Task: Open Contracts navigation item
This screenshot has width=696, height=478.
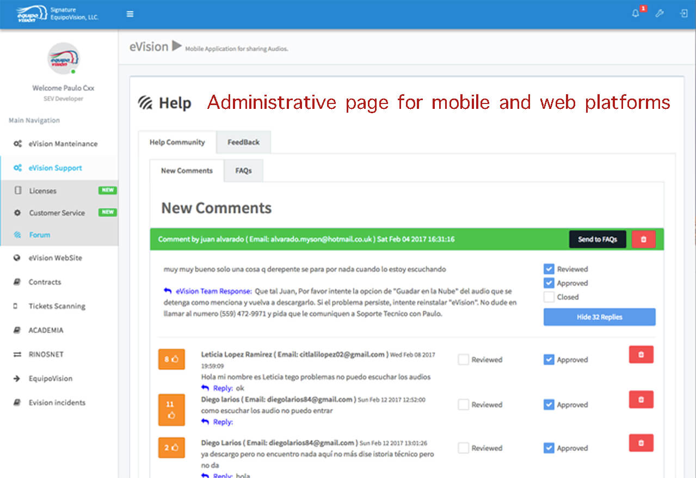Action: pyautogui.click(x=59, y=282)
